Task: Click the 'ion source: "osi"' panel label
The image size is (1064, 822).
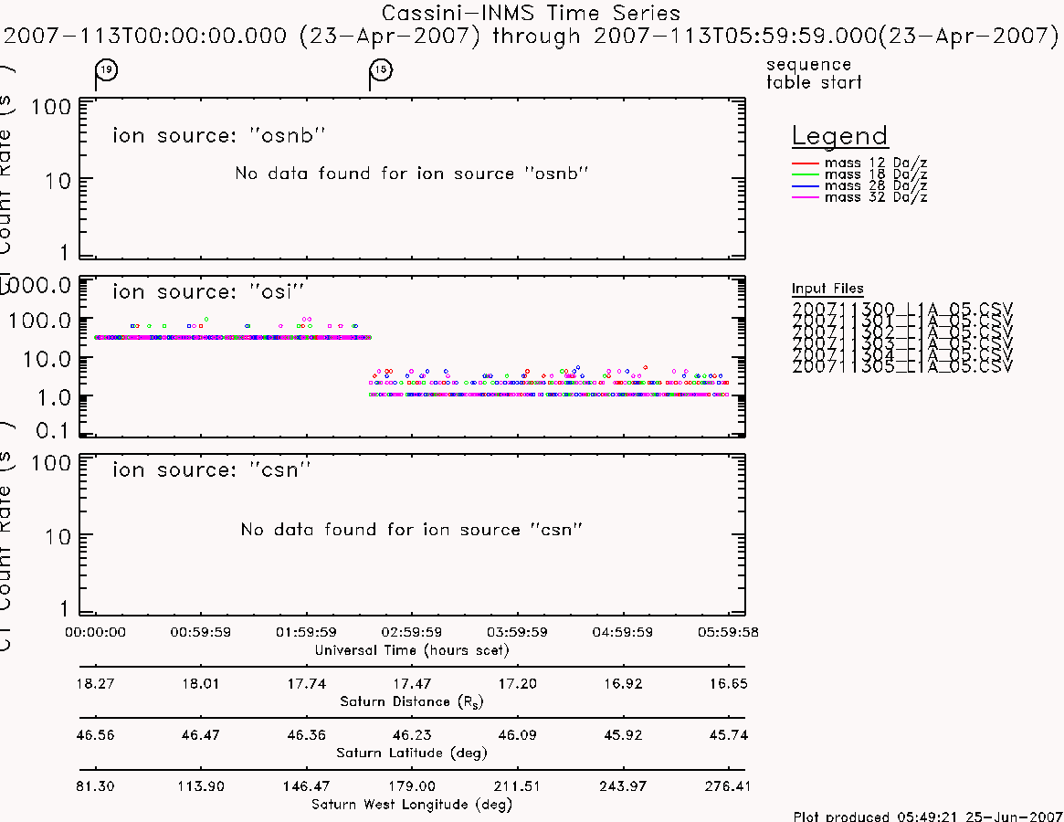Action: pos(208,292)
